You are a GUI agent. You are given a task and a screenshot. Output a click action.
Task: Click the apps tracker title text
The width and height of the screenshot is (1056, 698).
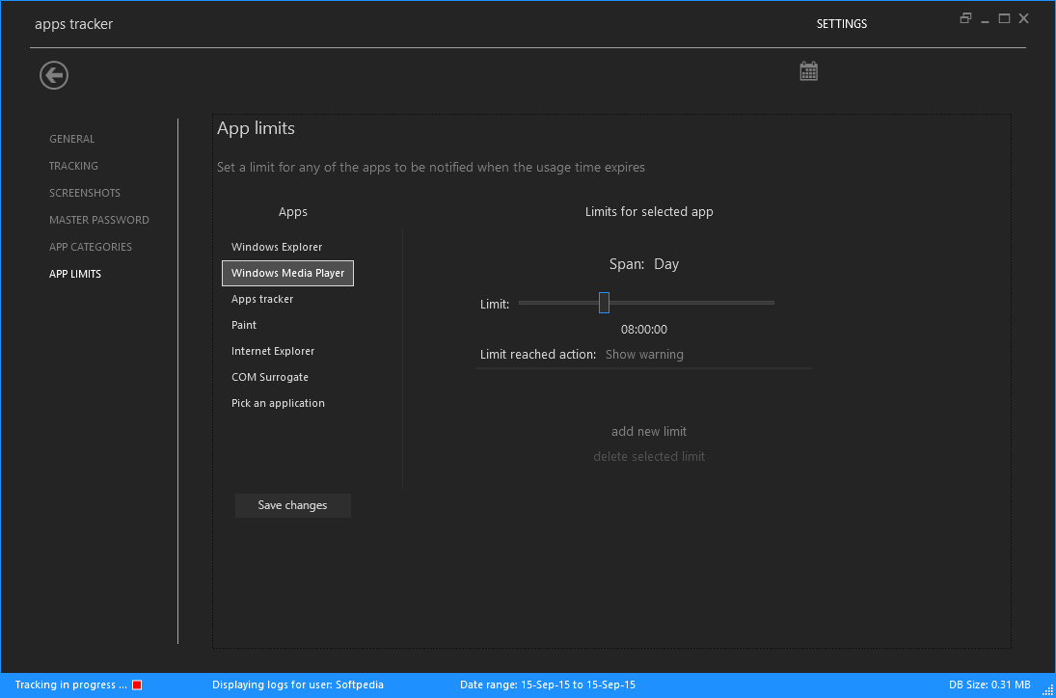click(73, 24)
